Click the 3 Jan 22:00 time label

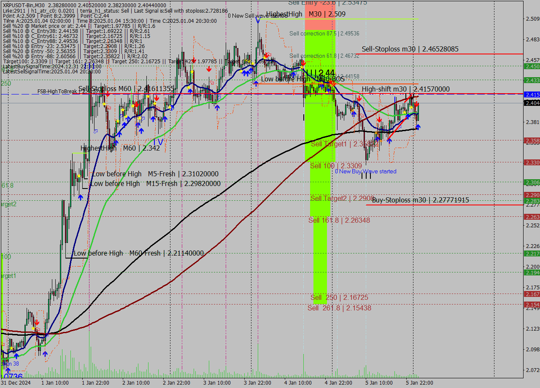257,383
